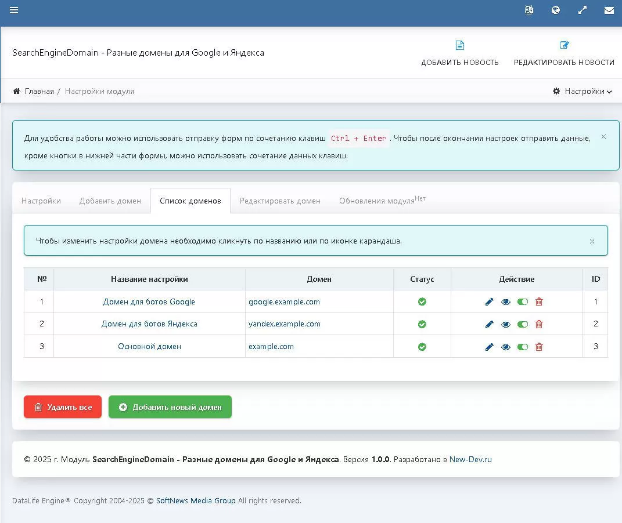View Google bots domain with eye icon
This screenshot has width=622, height=523.
click(505, 302)
